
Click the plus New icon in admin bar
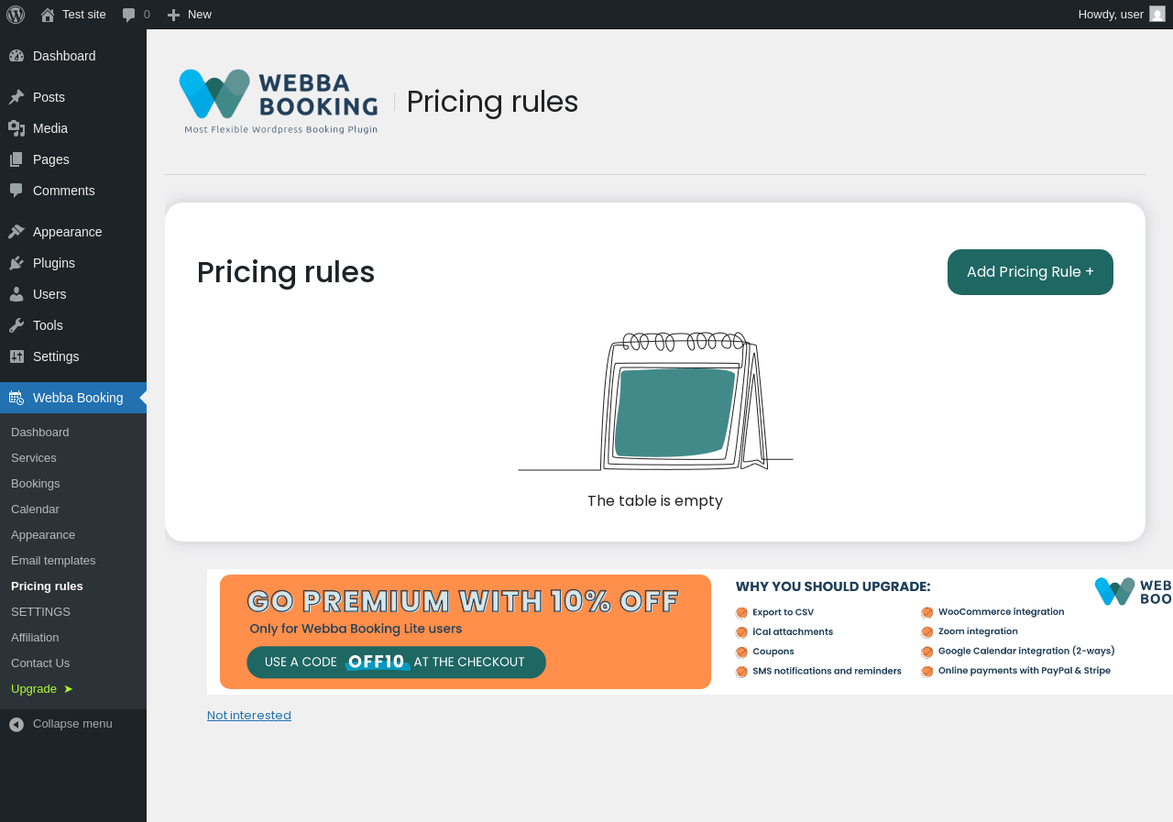tap(173, 15)
